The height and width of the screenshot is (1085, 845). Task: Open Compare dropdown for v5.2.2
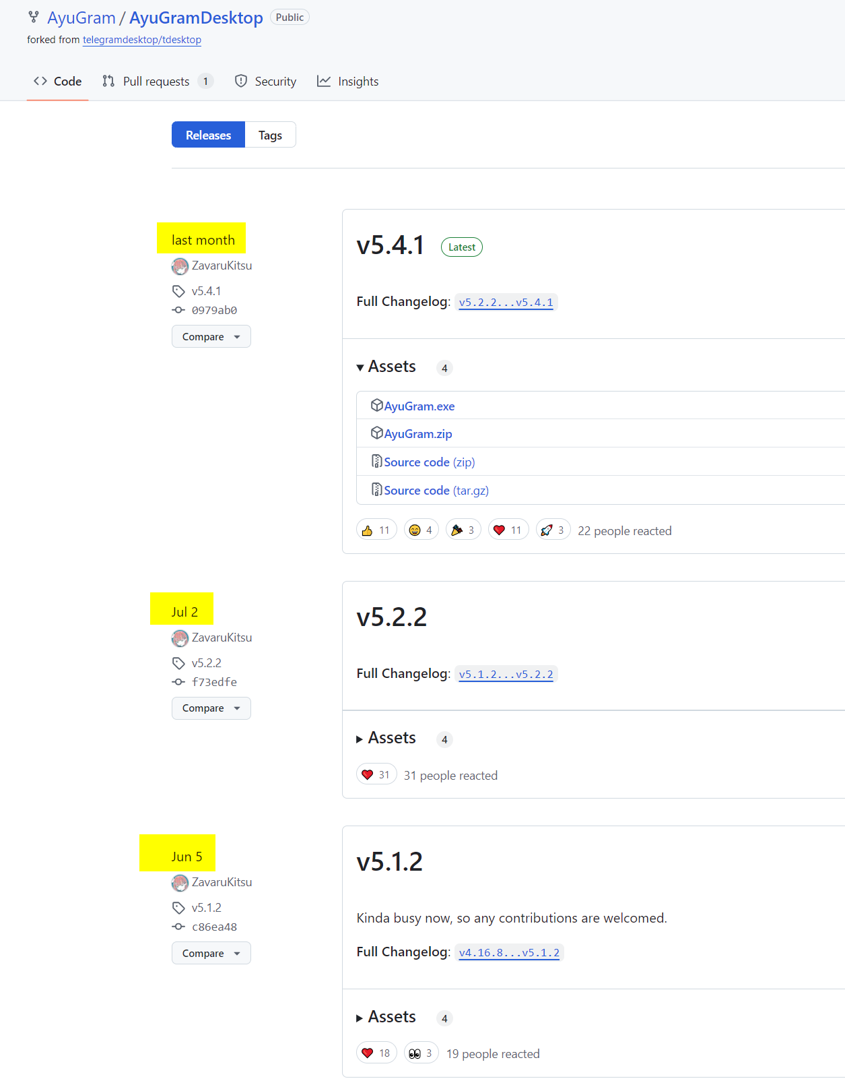point(211,708)
